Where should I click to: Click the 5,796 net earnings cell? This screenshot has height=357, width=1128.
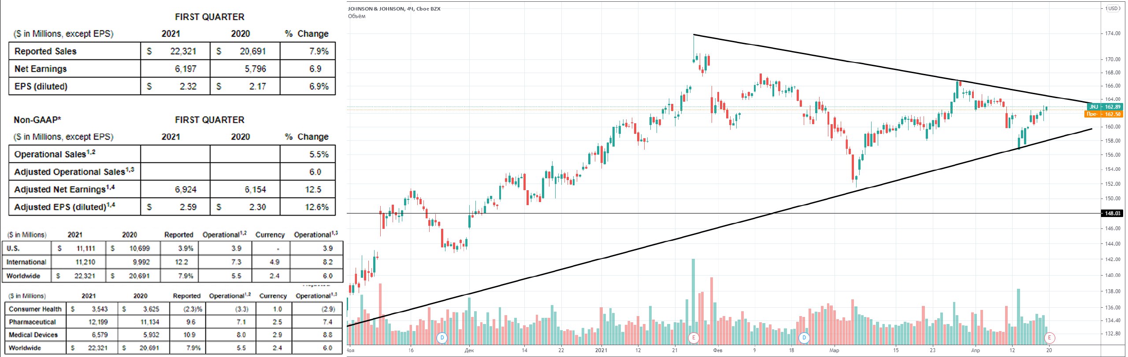tap(256, 69)
